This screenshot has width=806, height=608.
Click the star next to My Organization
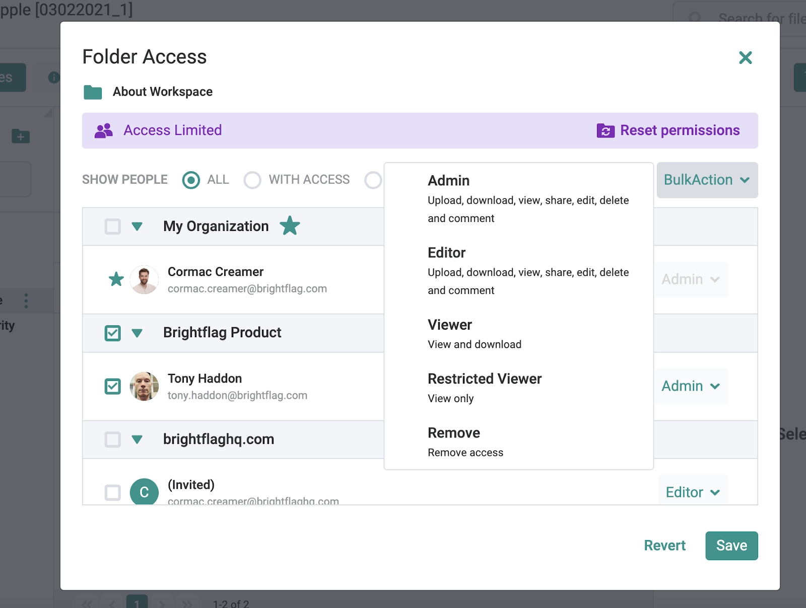click(x=290, y=226)
